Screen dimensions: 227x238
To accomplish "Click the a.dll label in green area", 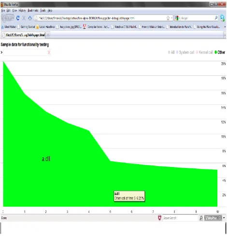I will pyautogui.click(x=46, y=159).
